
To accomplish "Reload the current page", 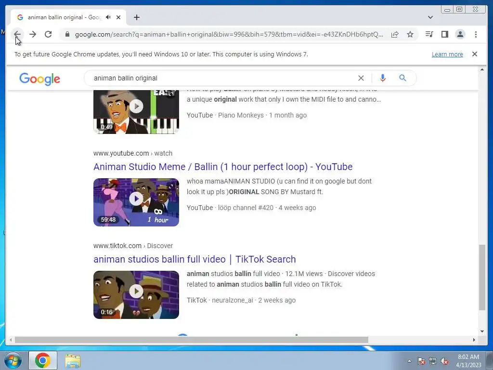I will 48,34.
